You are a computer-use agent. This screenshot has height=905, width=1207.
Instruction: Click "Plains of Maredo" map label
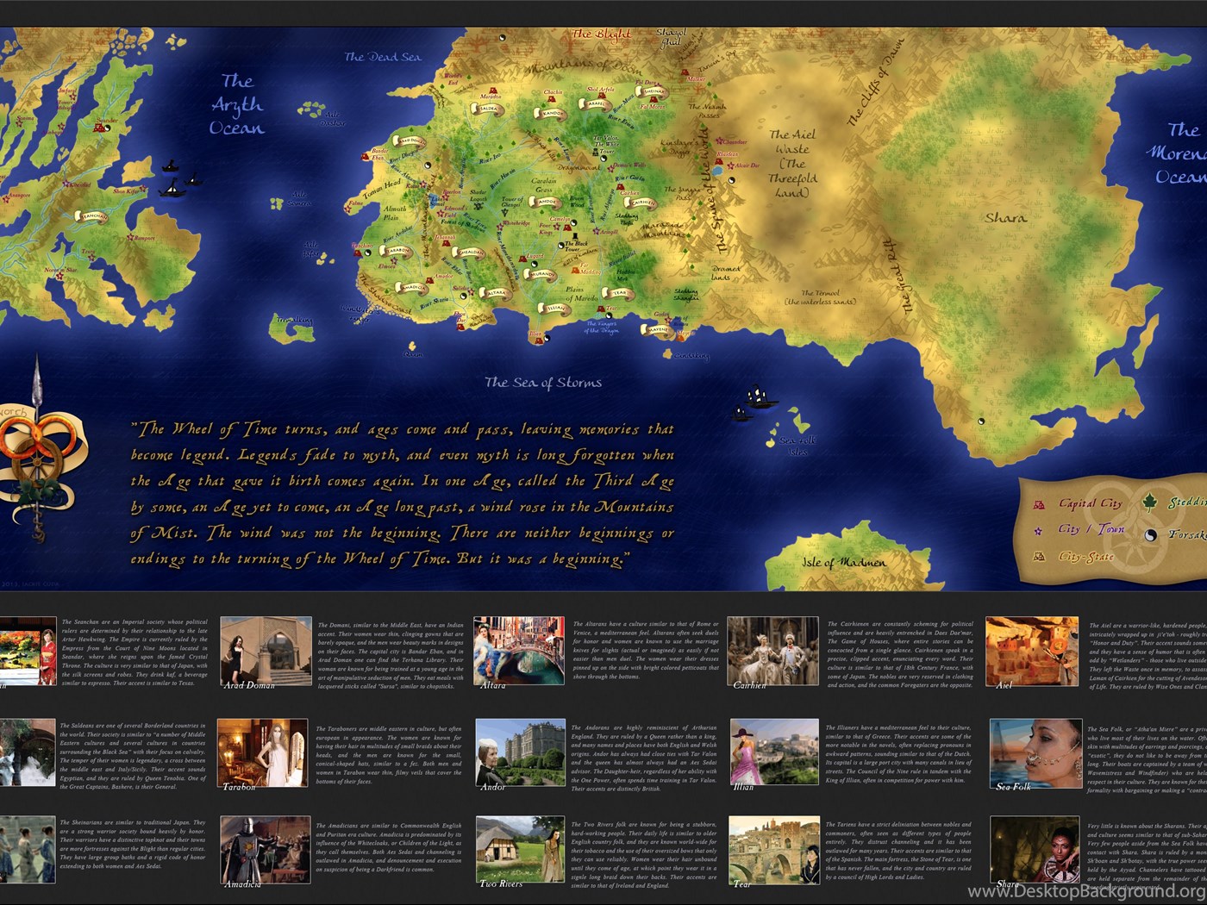(x=582, y=295)
